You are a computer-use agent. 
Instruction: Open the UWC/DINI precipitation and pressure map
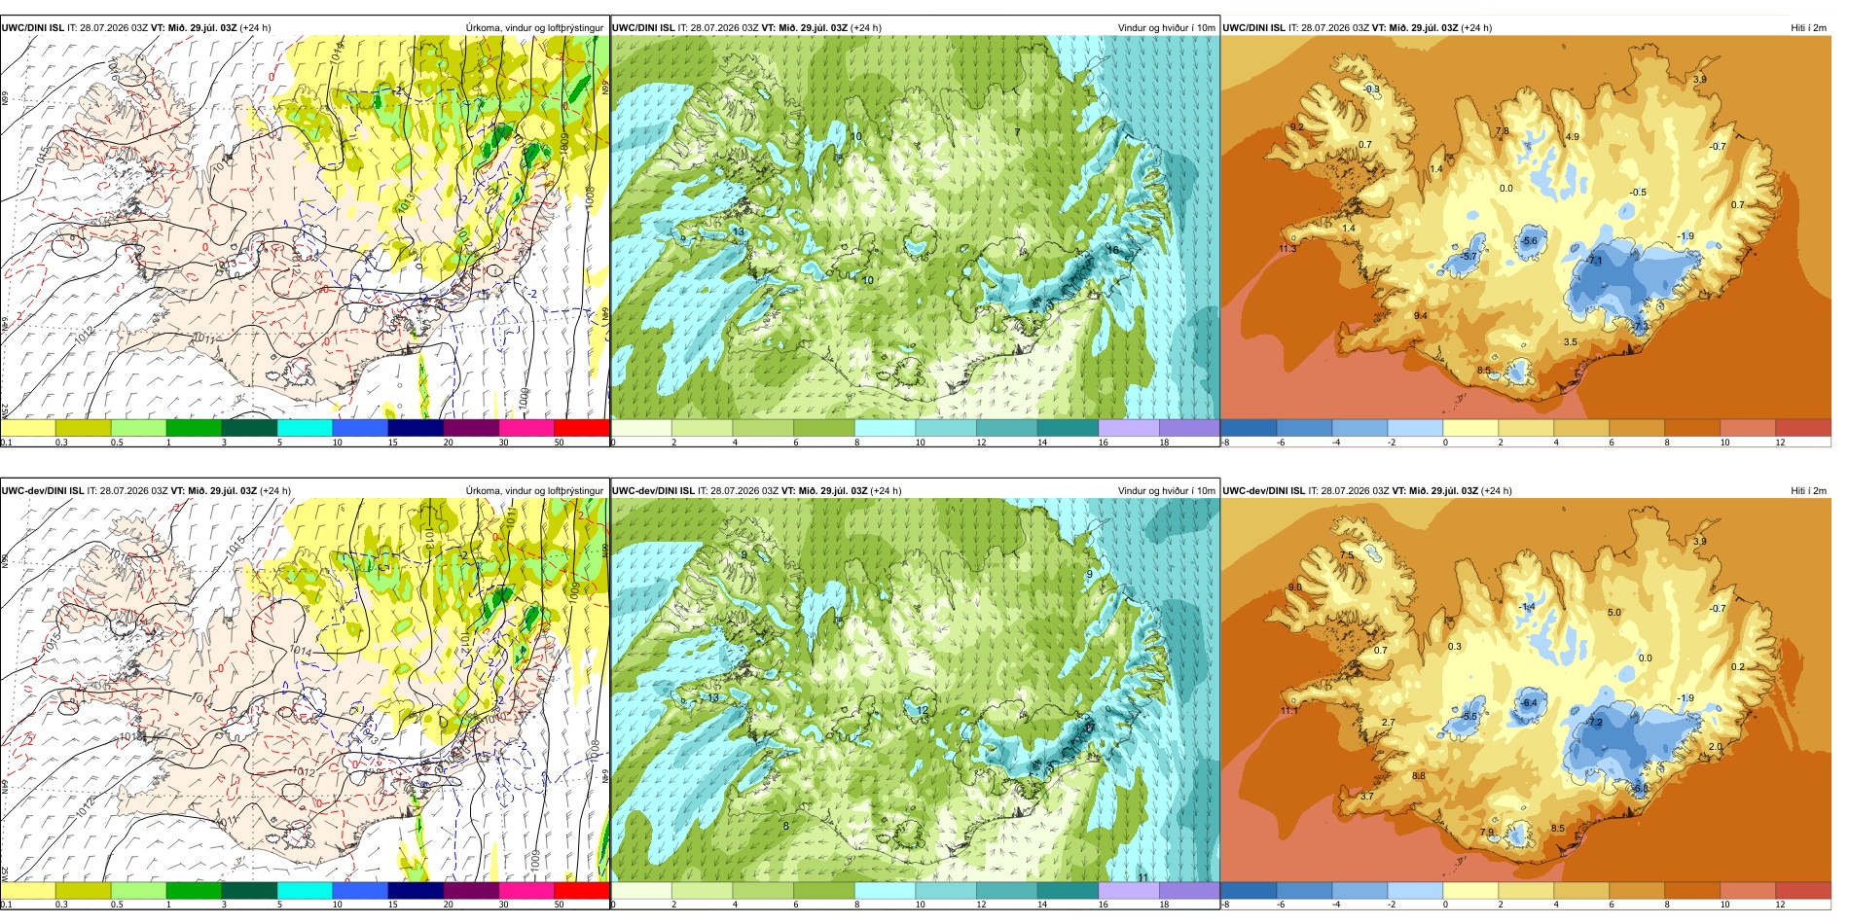(x=305, y=227)
